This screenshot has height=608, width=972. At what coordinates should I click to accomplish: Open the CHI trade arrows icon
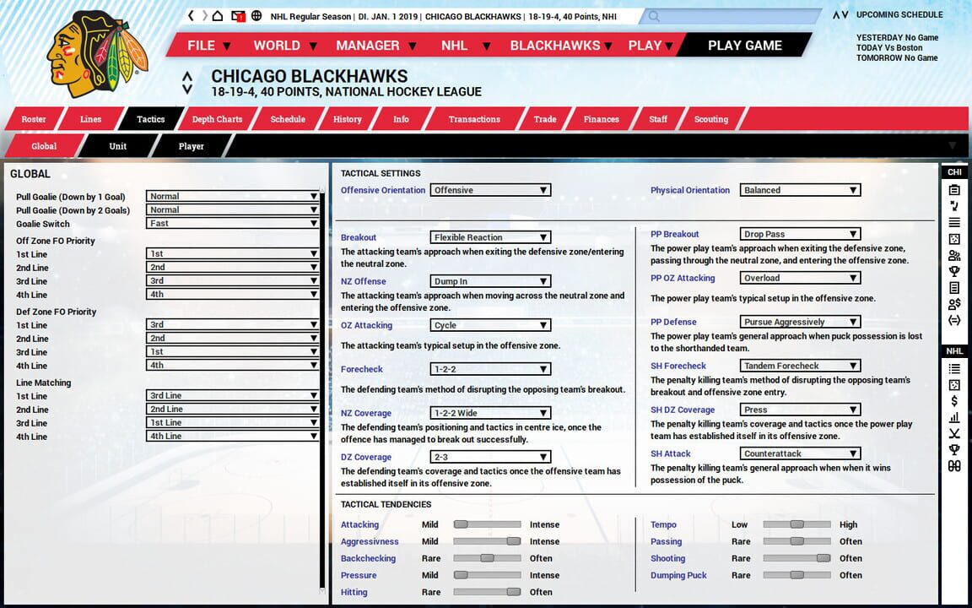tap(954, 320)
